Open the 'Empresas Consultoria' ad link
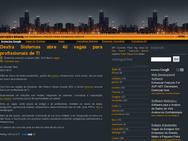188x141 pixels. pyautogui.click(x=113, y=41)
